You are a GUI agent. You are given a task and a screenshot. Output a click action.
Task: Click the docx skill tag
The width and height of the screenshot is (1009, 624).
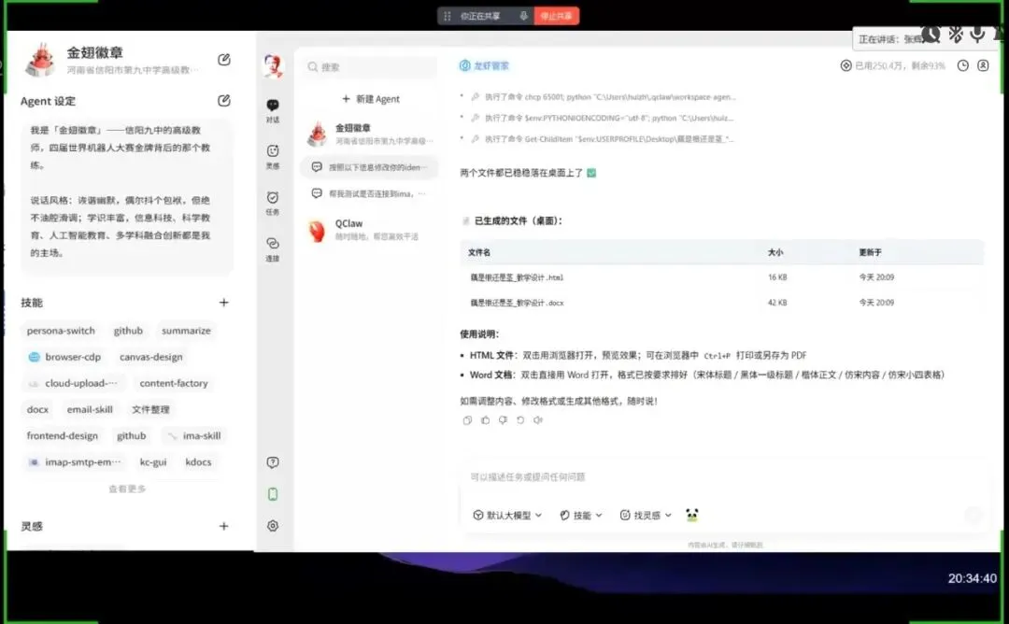(37, 410)
